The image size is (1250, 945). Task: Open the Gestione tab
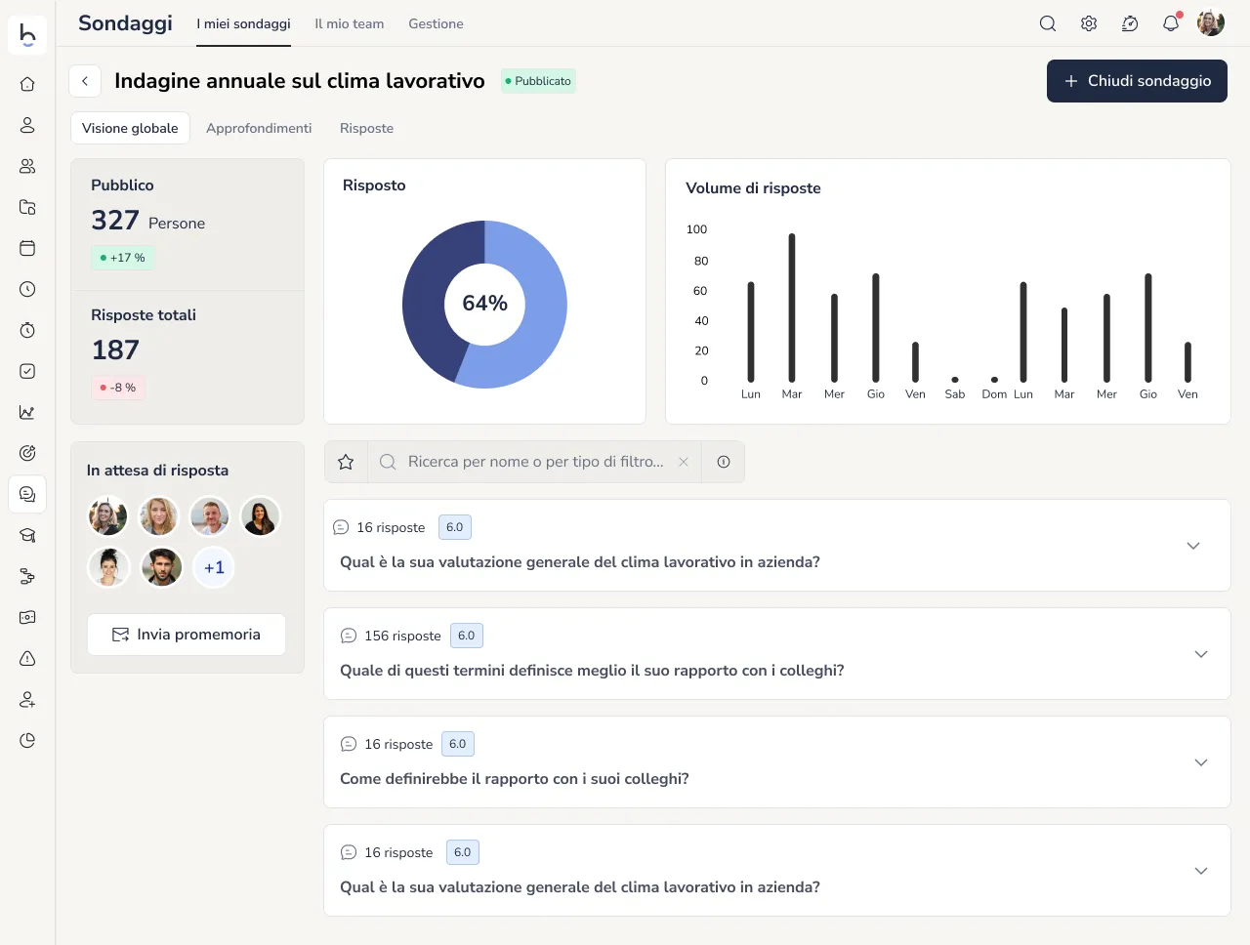click(x=436, y=23)
